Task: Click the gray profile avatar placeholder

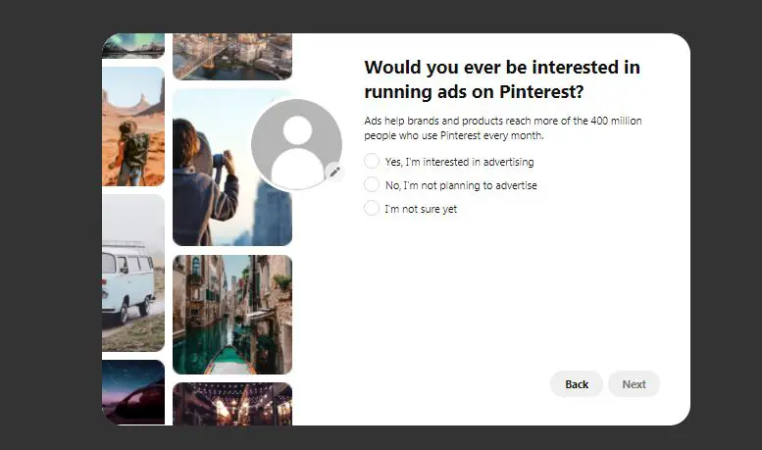Action: 296,144
